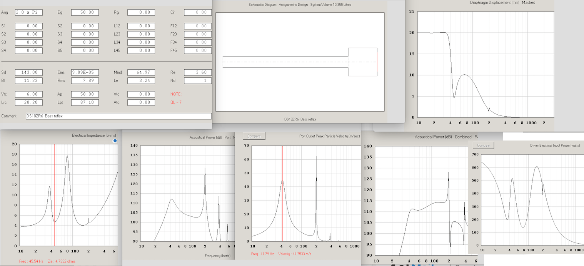This screenshot has height=266, width=584.
Task: Click the red marker line in particle velocity chart
Action: (282, 194)
